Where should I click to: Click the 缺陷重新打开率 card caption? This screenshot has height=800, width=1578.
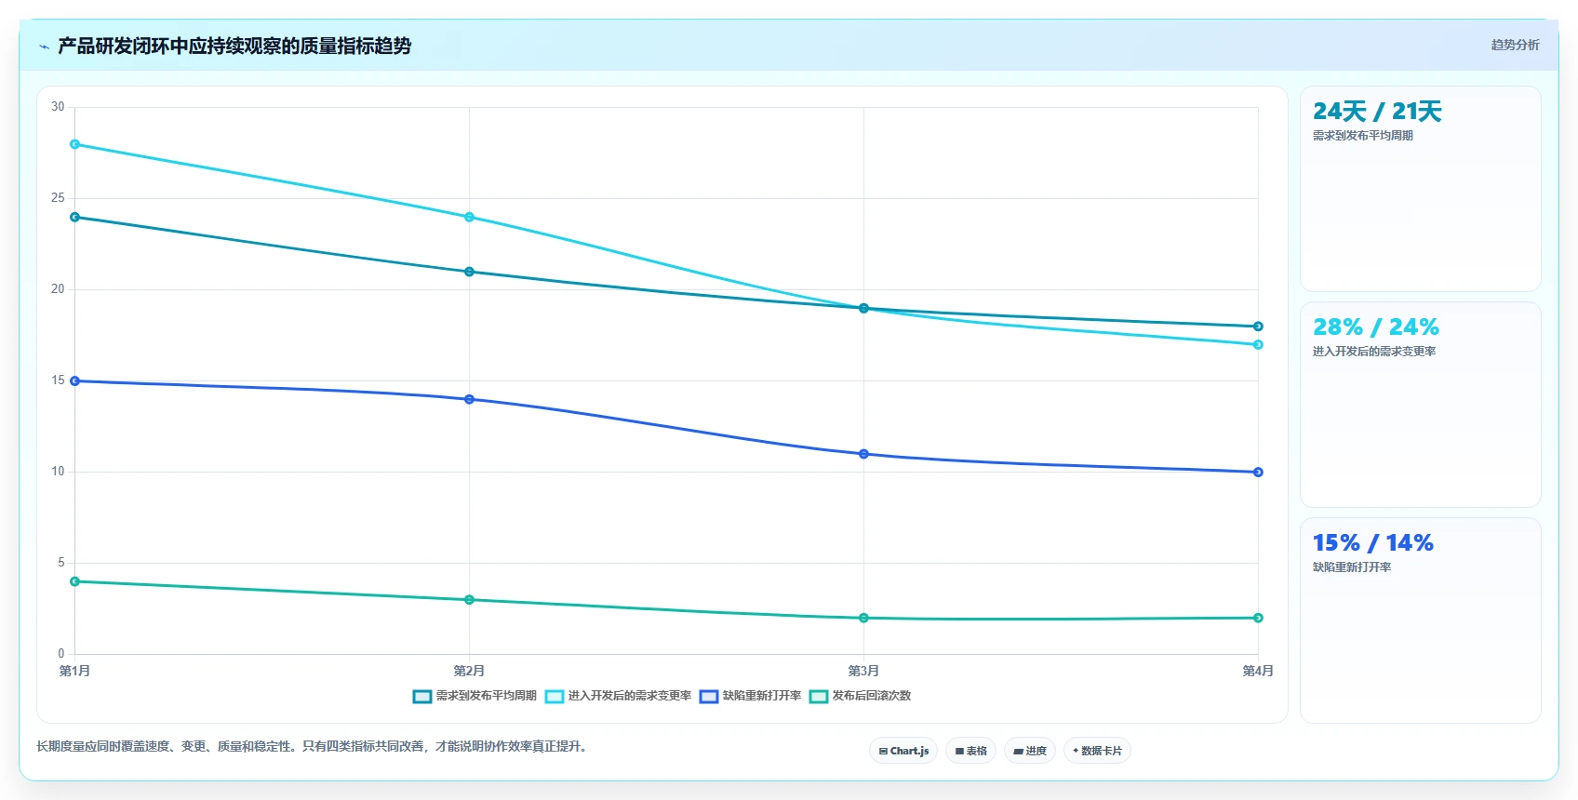[x=1352, y=567]
